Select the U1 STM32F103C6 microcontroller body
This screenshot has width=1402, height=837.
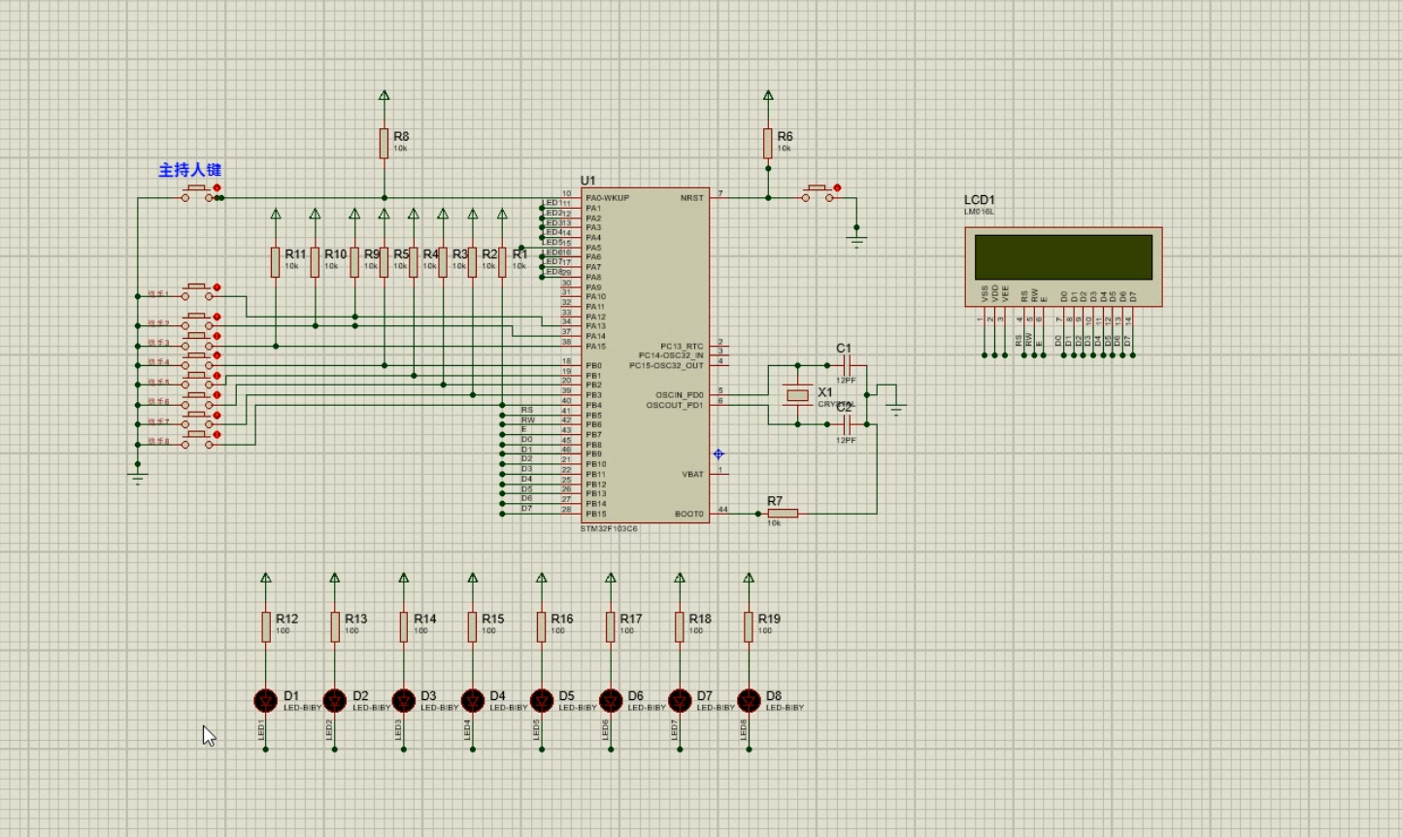point(646,355)
